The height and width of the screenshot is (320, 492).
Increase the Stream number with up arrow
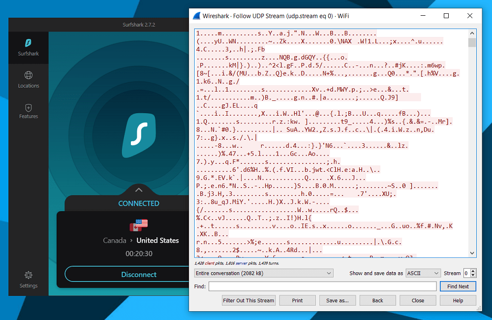coord(473,271)
